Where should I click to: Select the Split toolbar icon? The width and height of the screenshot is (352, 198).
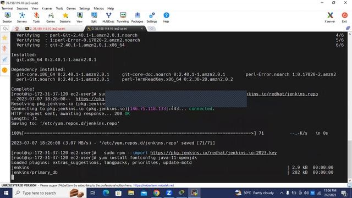click(94, 17)
